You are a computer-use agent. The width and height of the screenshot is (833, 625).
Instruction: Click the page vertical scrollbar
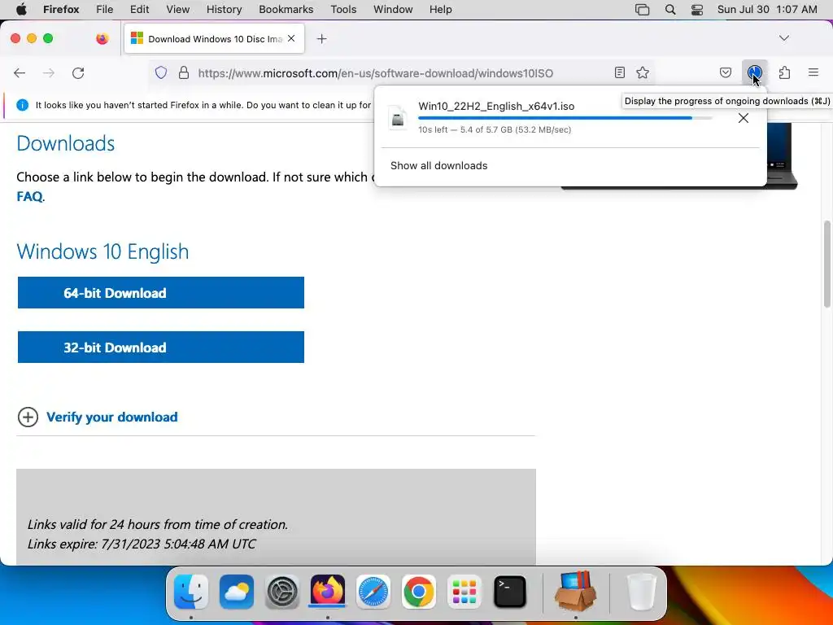pyautogui.click(x=827, y=264)
